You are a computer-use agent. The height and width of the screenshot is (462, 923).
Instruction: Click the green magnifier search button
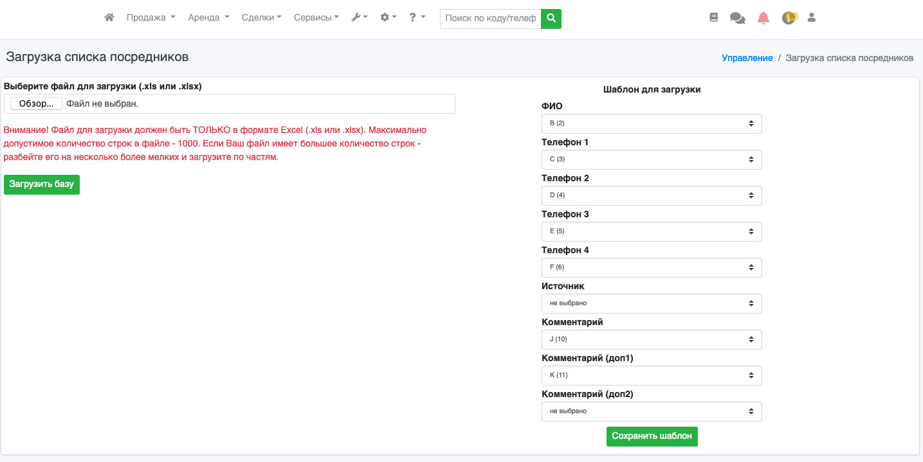tap(551, 19)
